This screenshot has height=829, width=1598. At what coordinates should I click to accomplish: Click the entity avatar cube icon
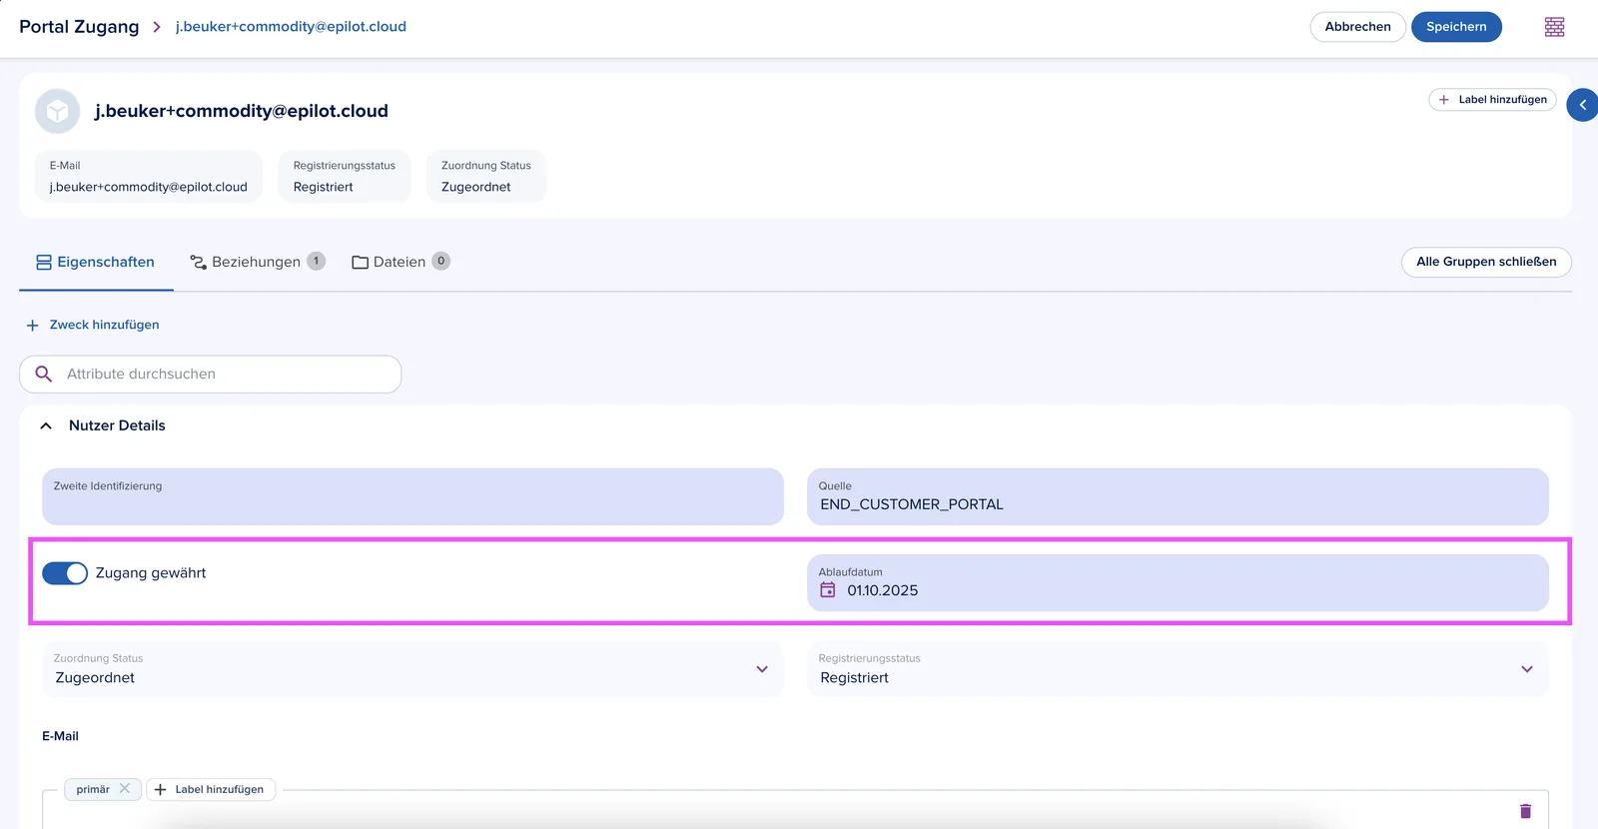(x=57, y=111)
